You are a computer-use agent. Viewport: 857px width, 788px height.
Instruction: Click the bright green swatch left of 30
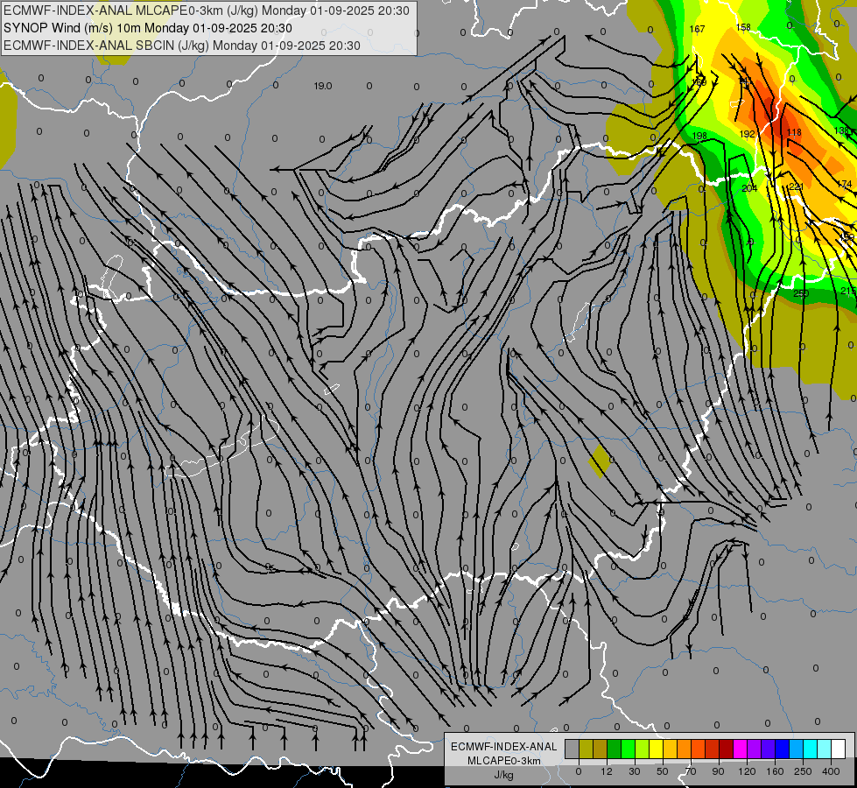(x=628, y=749)
